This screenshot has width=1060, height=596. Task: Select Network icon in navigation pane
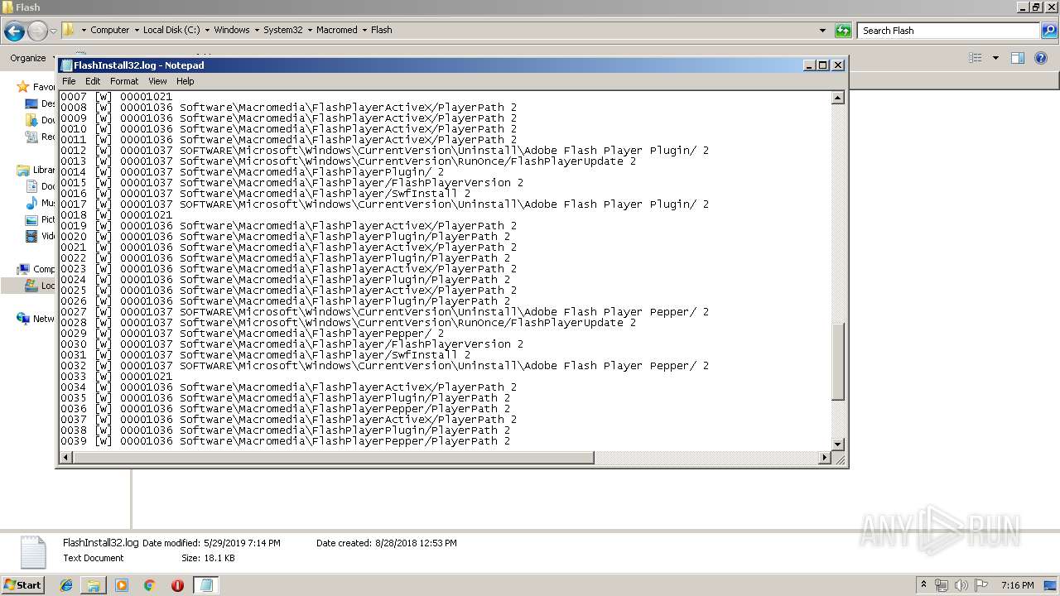click(x=23, y=319)
